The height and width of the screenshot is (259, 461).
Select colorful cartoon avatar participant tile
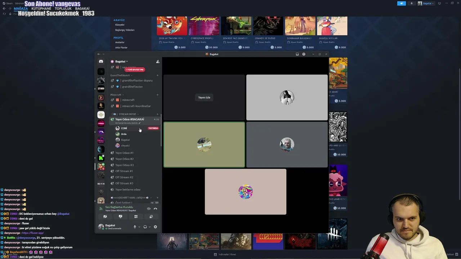click(x=246, y=192)
